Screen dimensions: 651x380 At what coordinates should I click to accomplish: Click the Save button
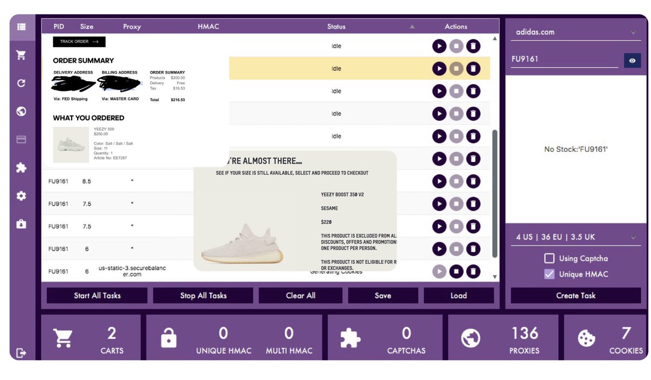point(383,296)
